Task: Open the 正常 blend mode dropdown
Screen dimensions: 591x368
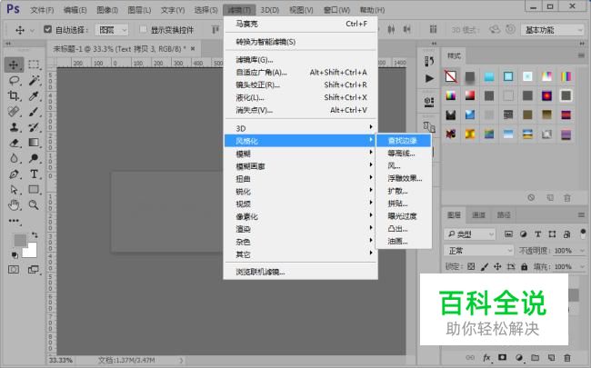Action: (x=478, y=251)
